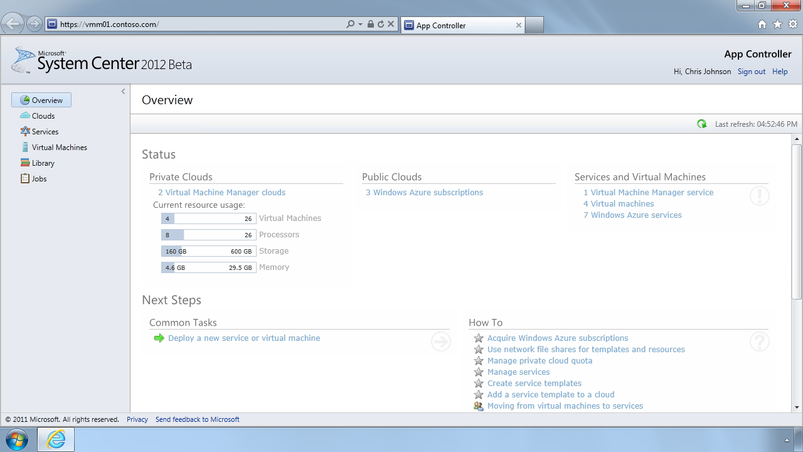This screenshot has width=803, height=452.
Task: Click inside the URL address field
Action: pos(196,24)
